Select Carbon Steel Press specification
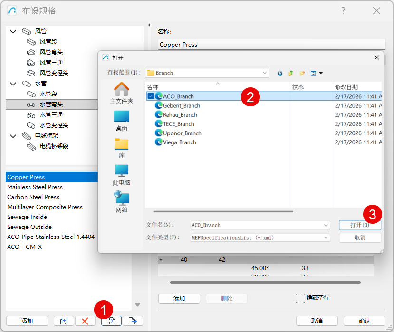The image size is (394, 332). 33,197
